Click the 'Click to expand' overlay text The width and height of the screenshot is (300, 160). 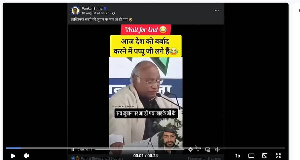pyautogui.click(x=146, y=142)
